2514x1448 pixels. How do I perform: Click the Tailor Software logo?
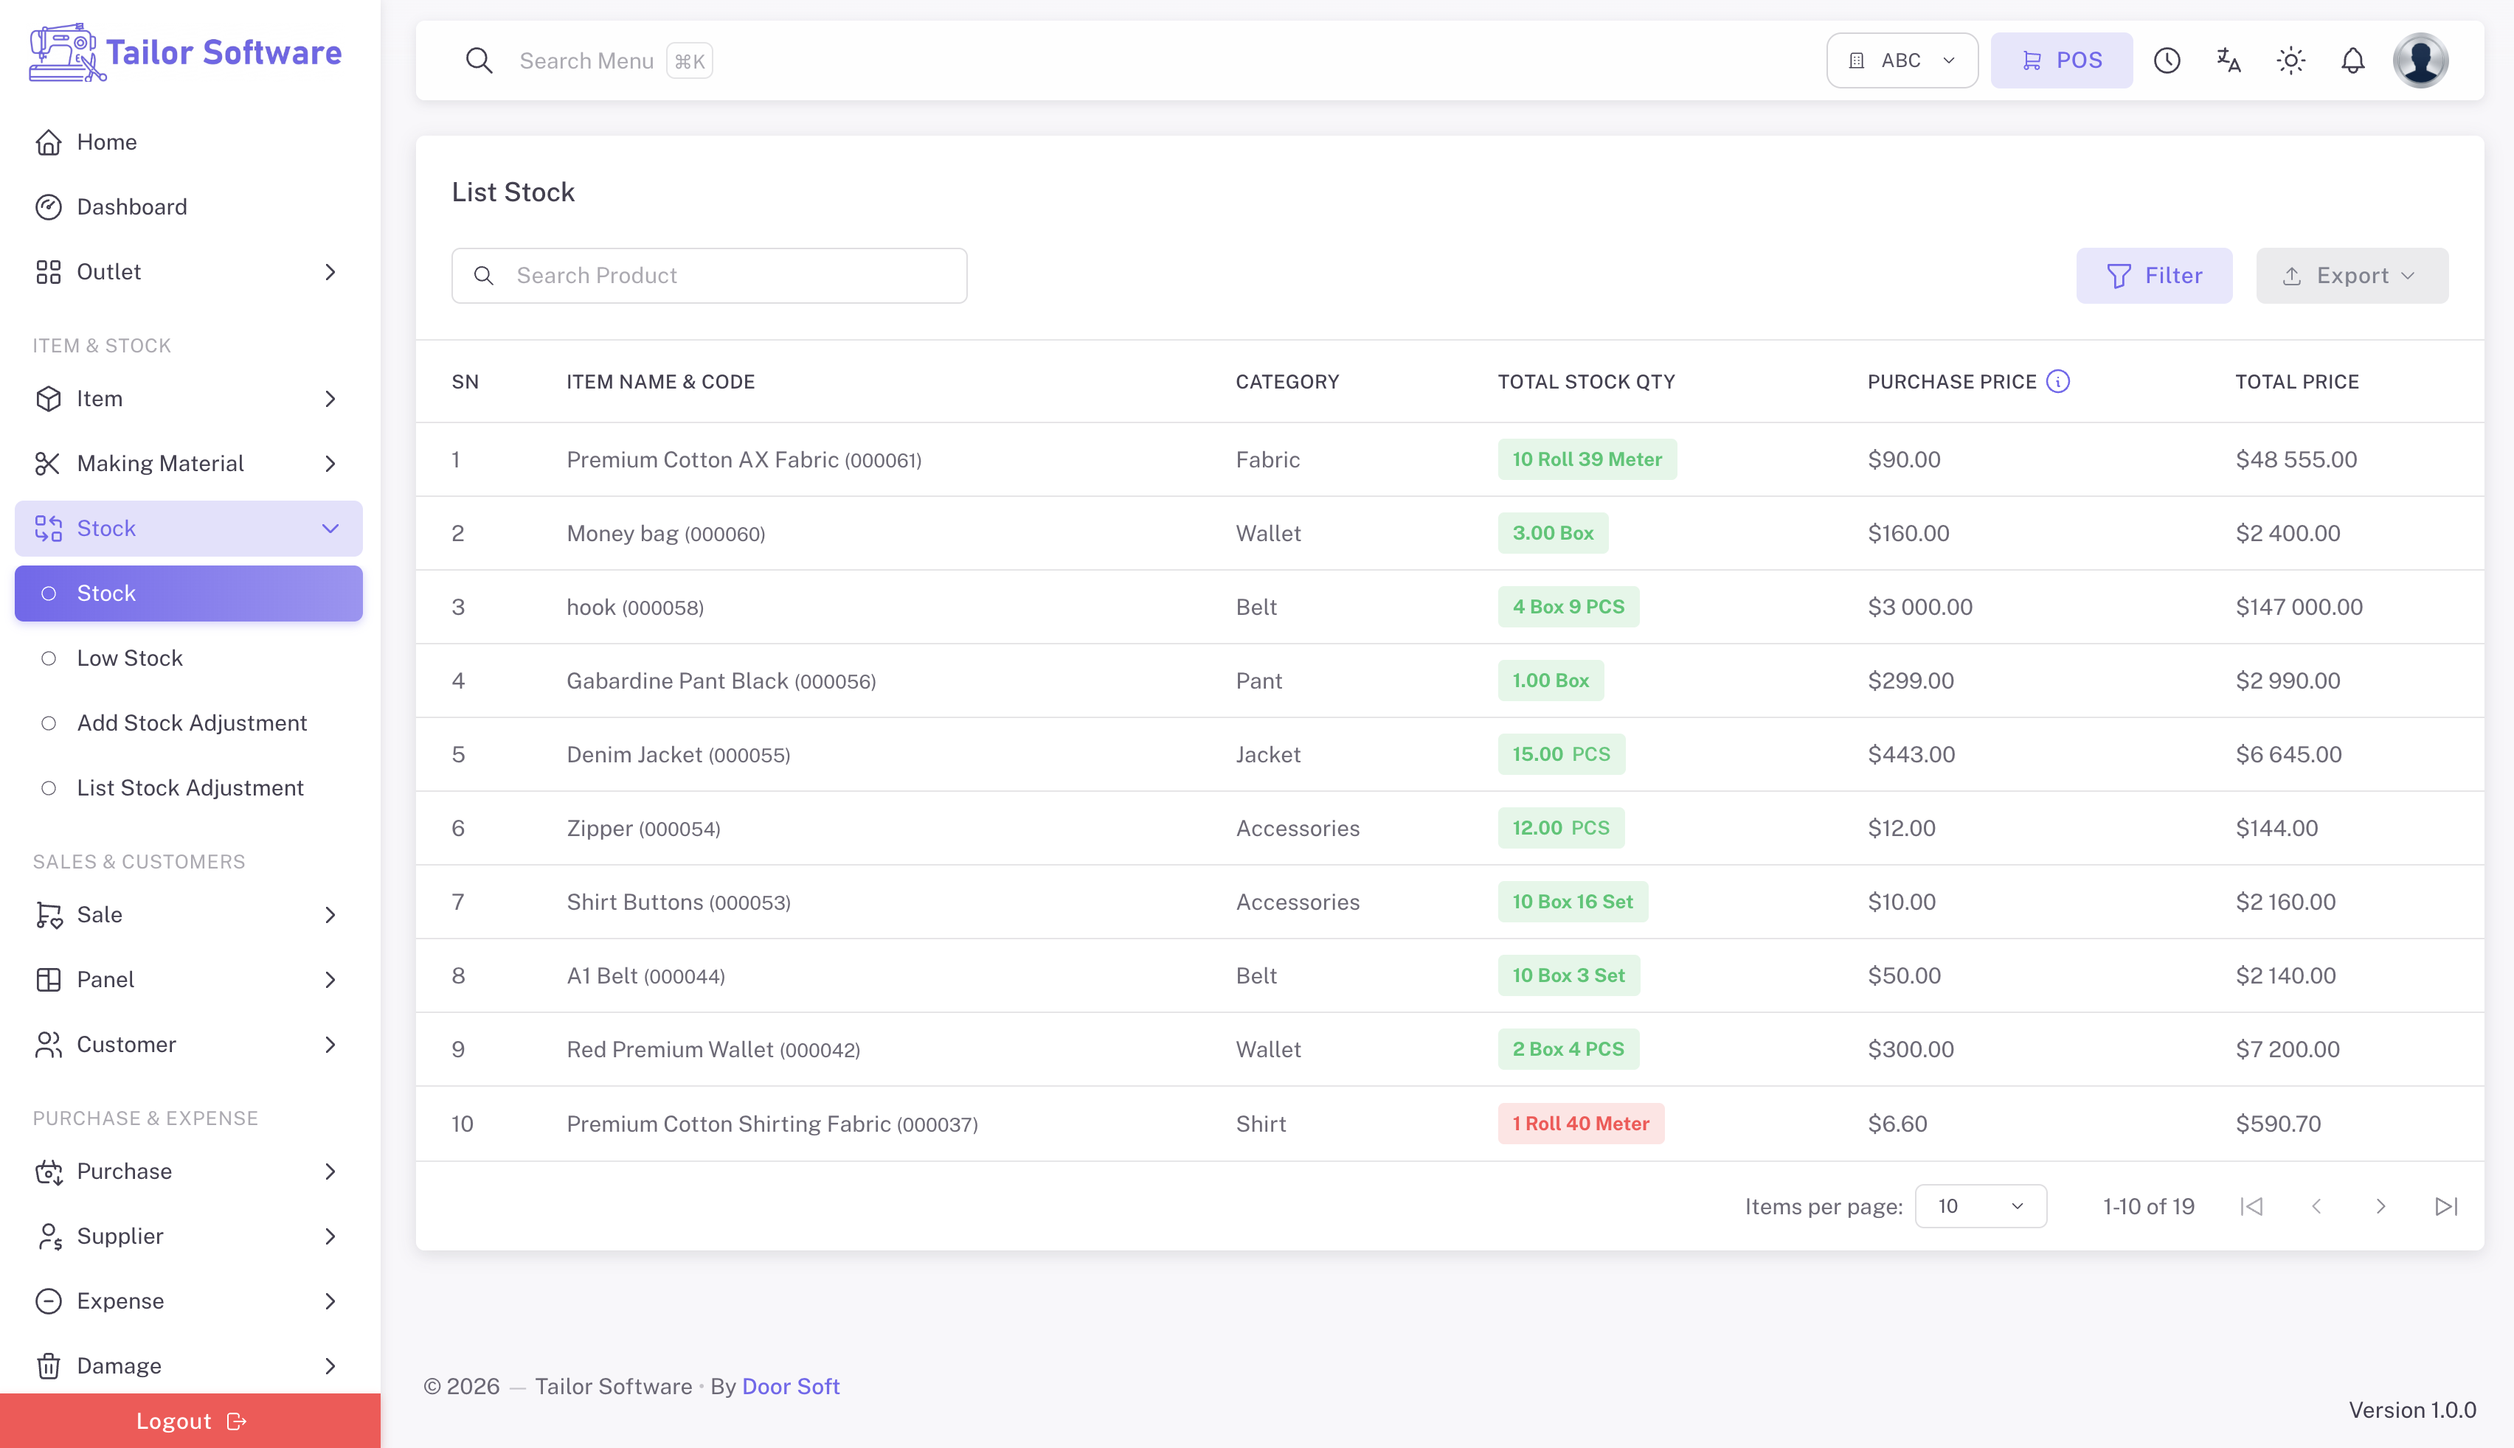coord(186,52)
